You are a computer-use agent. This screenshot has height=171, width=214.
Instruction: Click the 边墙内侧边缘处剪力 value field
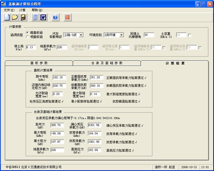click(x=59, y=86)
